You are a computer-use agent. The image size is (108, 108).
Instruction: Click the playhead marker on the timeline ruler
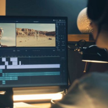point(30,57)
